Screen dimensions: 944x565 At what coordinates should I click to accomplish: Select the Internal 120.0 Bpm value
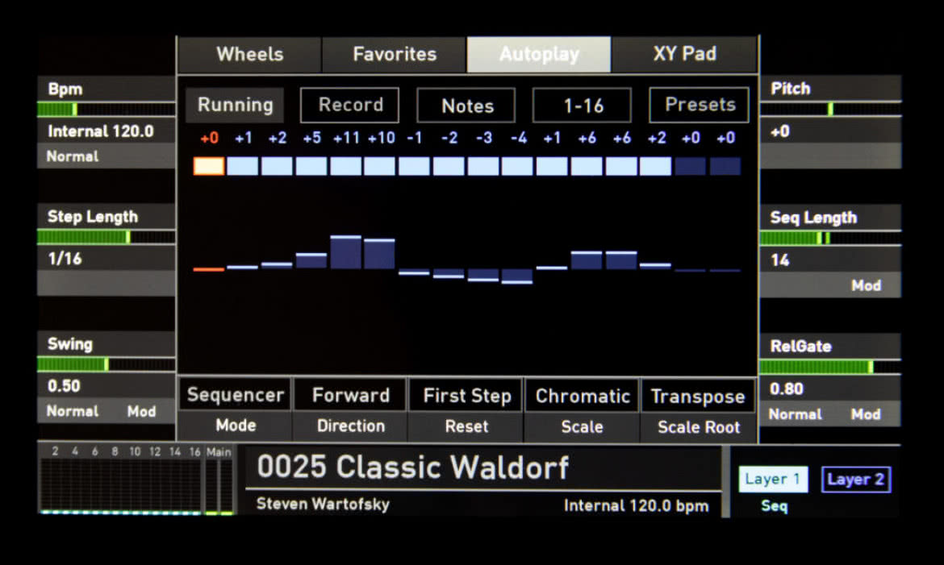tap(101, 131)
